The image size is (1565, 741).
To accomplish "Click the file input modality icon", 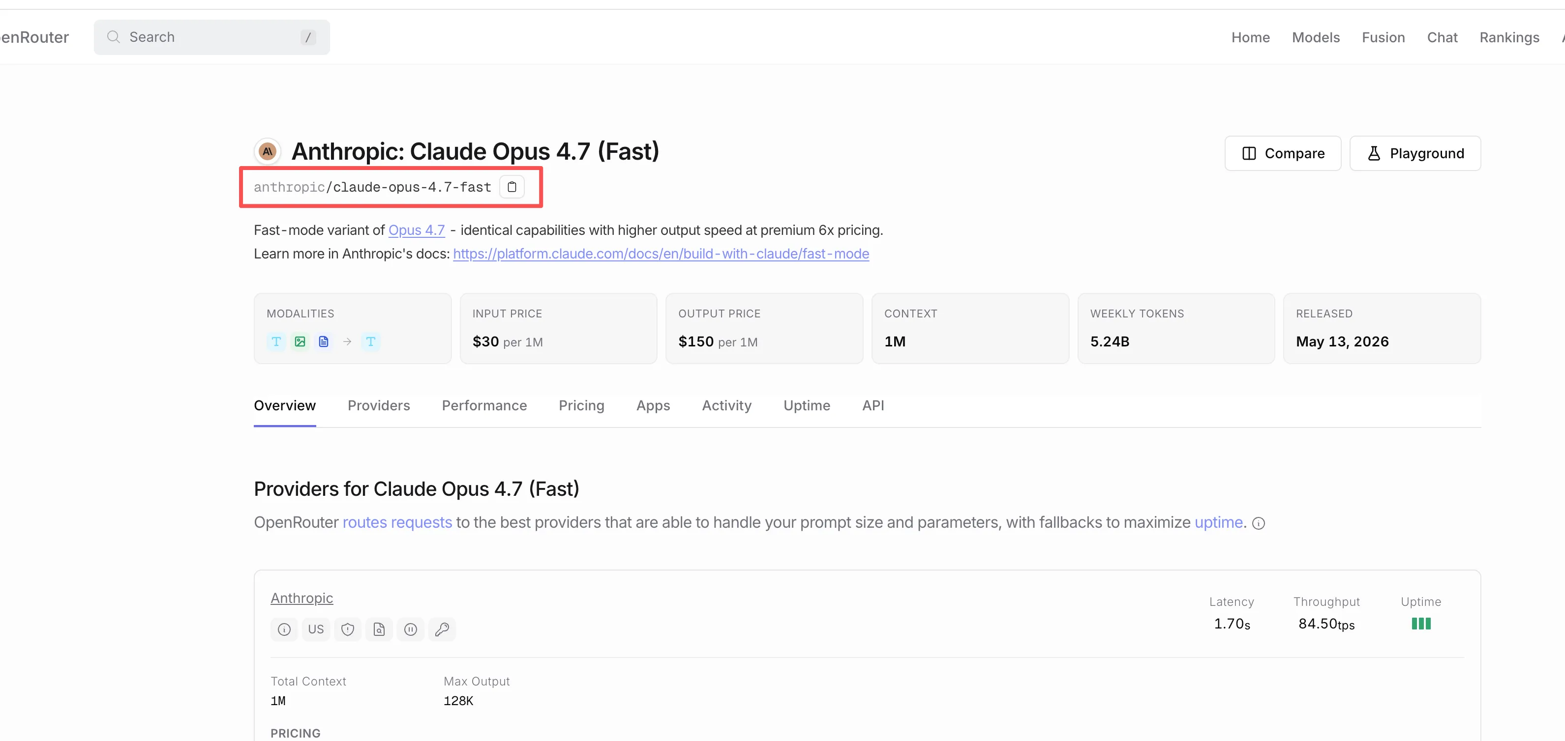I will (324, 342).
